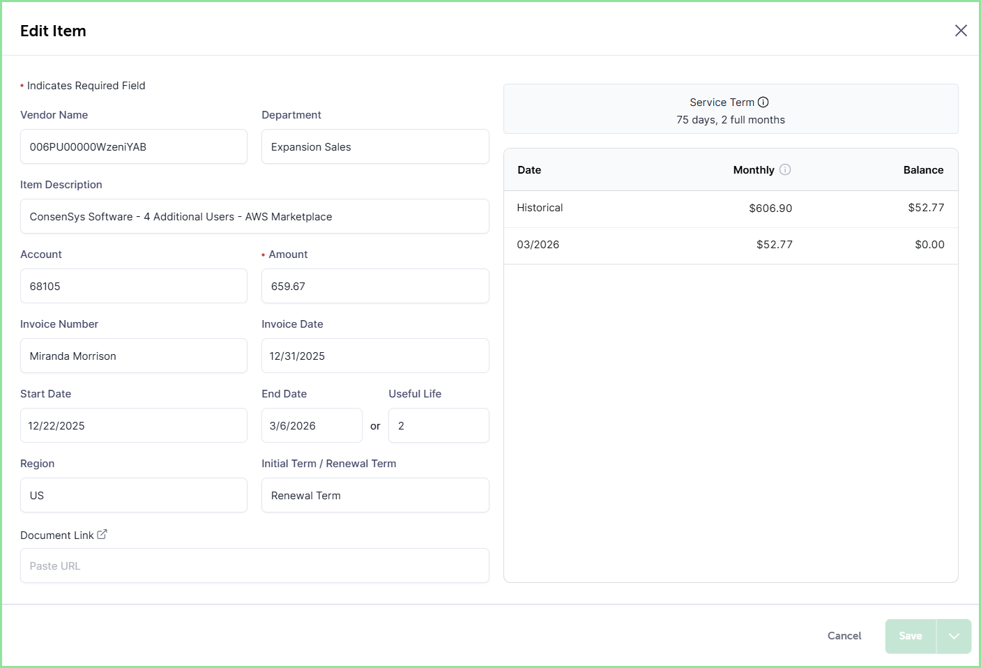Click the Service Term label
The height and width of the screenshot is (668, 981).
722,103
